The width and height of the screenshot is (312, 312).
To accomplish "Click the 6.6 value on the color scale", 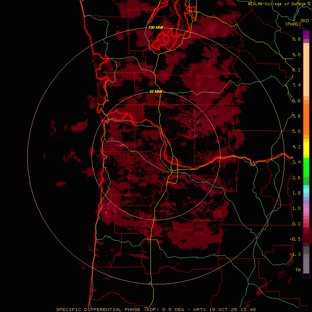I will [296, 101].
